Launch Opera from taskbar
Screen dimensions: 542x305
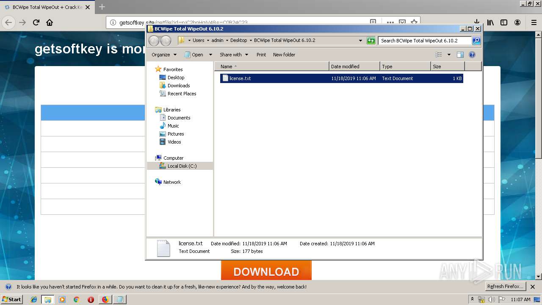[x=91, y=299]
